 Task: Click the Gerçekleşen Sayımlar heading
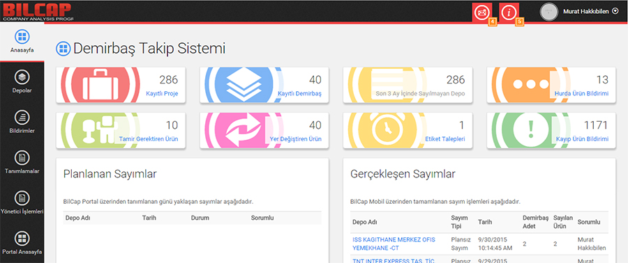(x=403, y=174)
